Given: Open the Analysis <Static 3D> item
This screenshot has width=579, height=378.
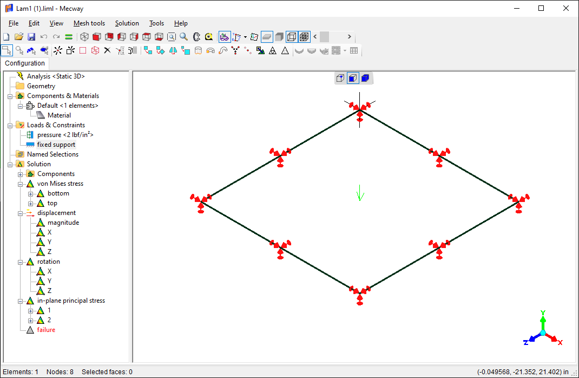Looking at the screenshot, I should click(x=56, y=76).
